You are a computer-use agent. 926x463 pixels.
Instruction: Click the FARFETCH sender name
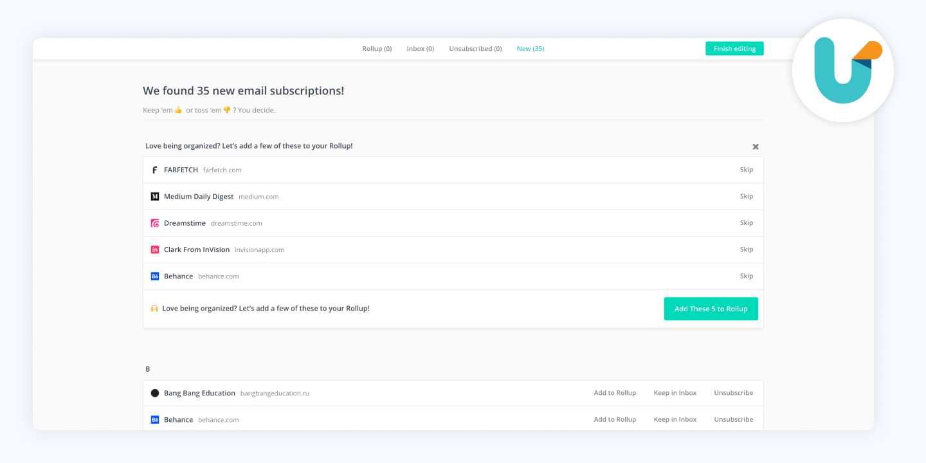181,170
